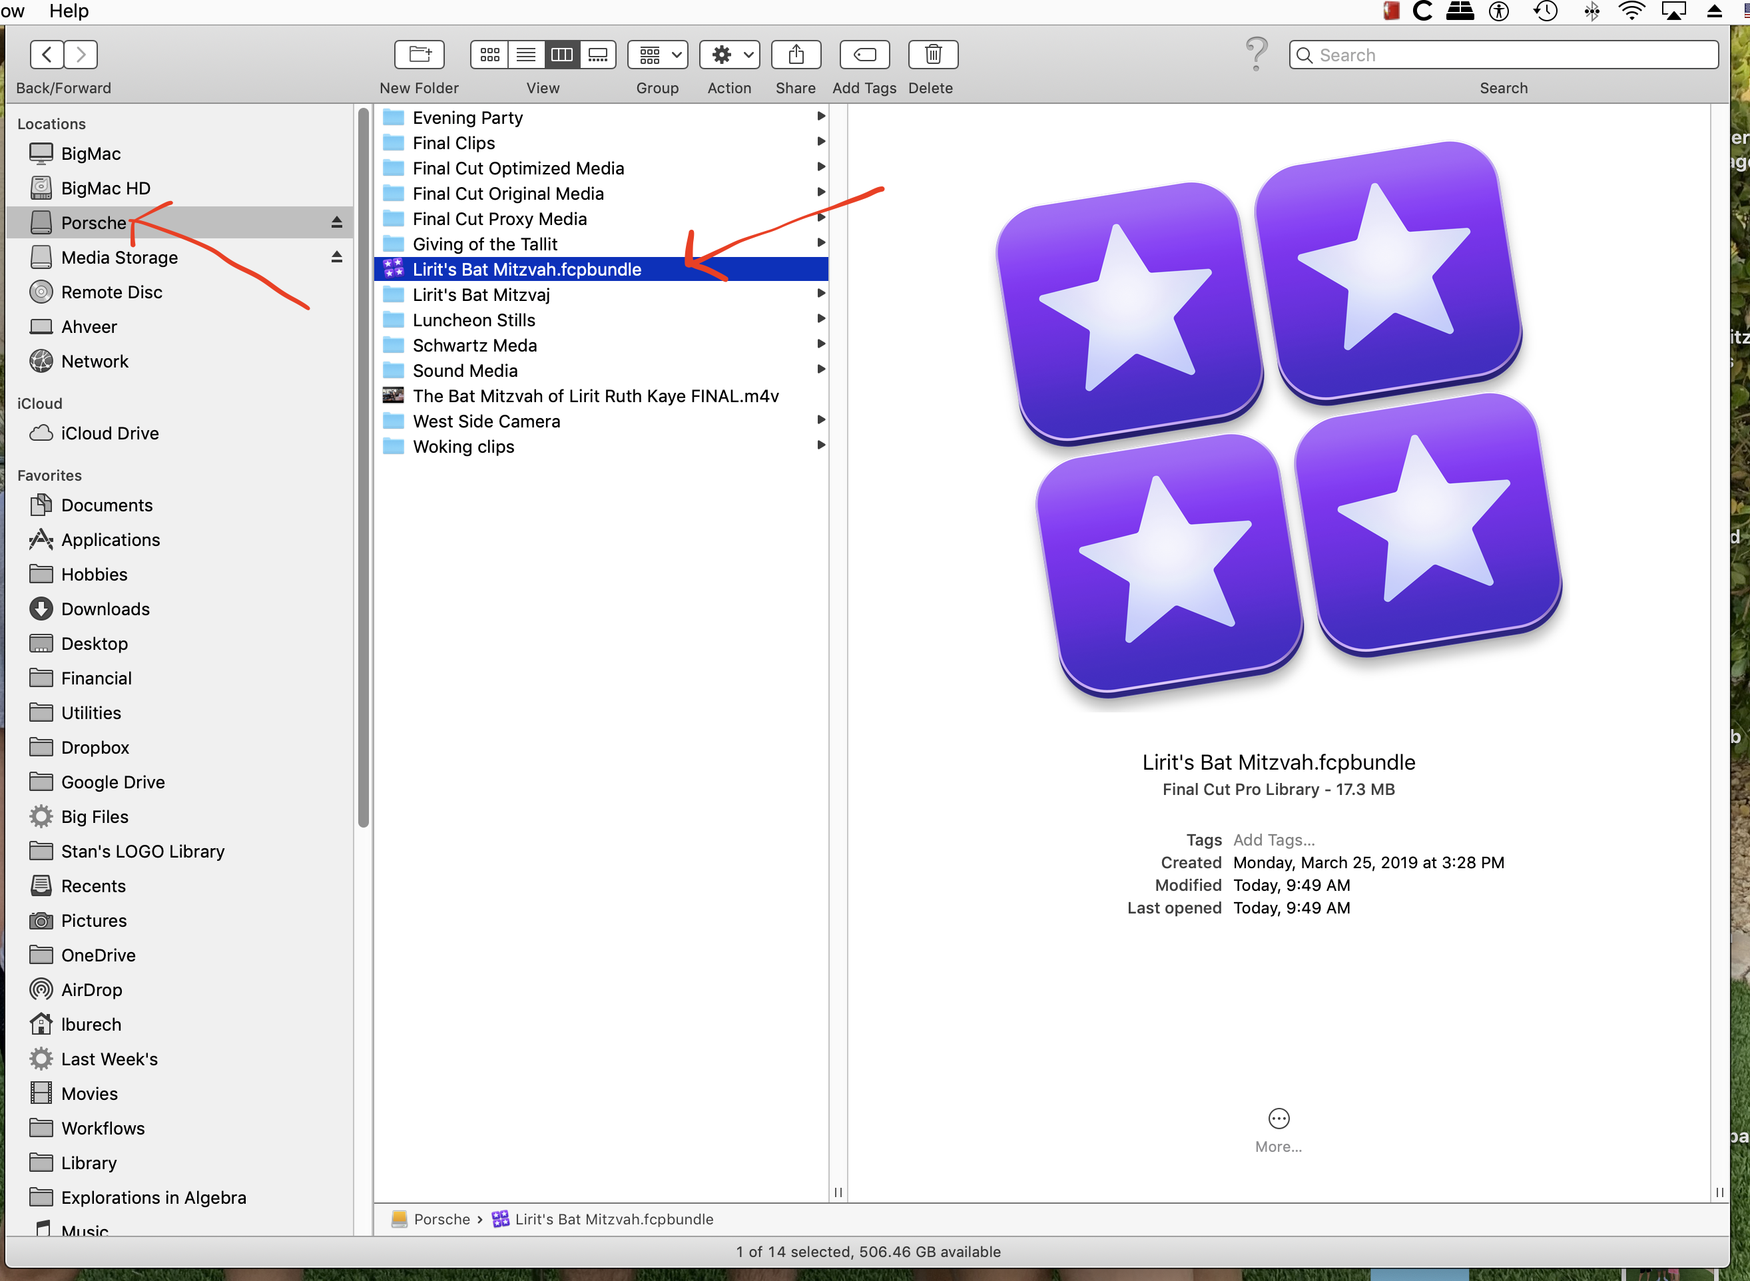The height and width of the screenshot is (1281, 1750).
Task: Switch to icon view mode
Action: (x=489, y=55)
